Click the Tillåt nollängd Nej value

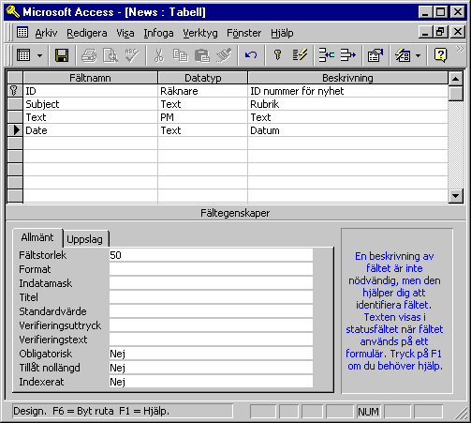pos(211,368)
